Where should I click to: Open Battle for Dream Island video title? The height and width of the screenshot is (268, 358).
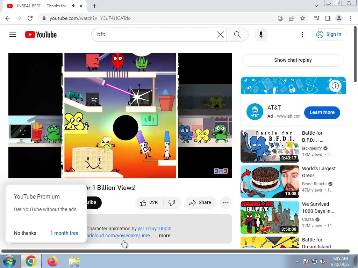[319, 243]
